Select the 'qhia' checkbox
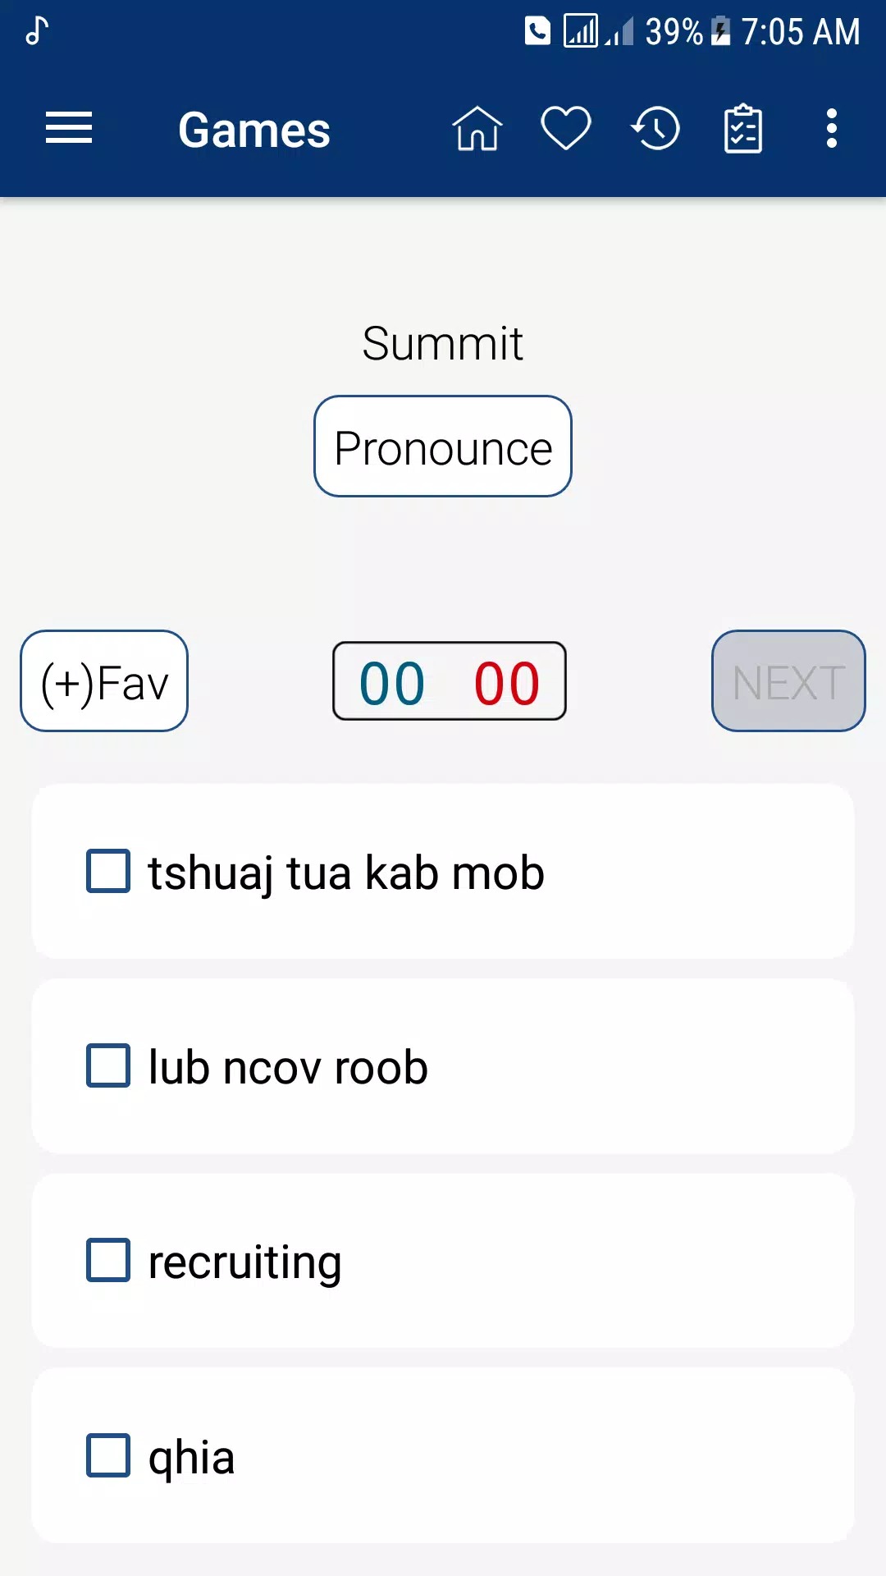This screenshot has height=1576, width=886. point(108,1455)
